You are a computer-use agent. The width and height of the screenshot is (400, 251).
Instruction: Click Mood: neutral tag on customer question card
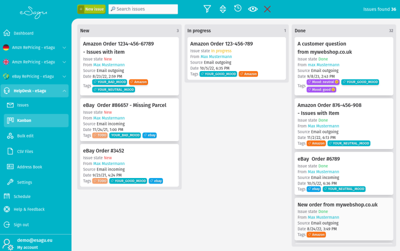click(323, 82)
